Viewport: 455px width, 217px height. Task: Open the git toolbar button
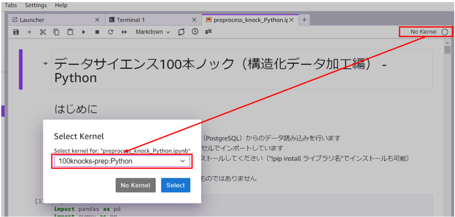(208, 32)
